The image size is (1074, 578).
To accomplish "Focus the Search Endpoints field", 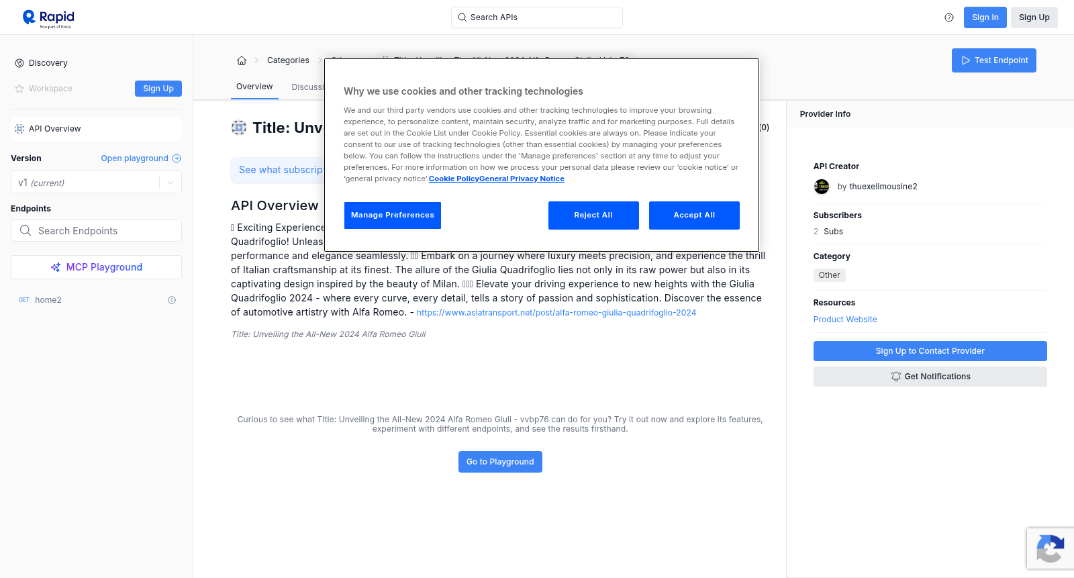I will point(96,230).
